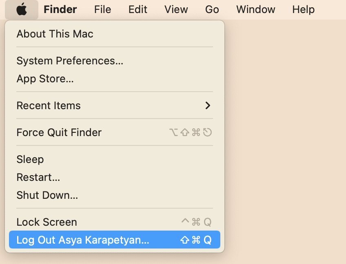Click the Force Quit keyboard shortcut symbols
This screenshot has width=346, height=264.
pos(191,132)
